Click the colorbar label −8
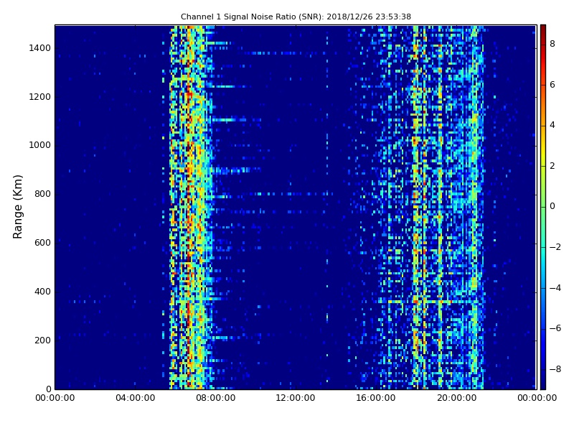Image resolution: width=574 pixels, height=431 pixels. [x=555, y=369]
